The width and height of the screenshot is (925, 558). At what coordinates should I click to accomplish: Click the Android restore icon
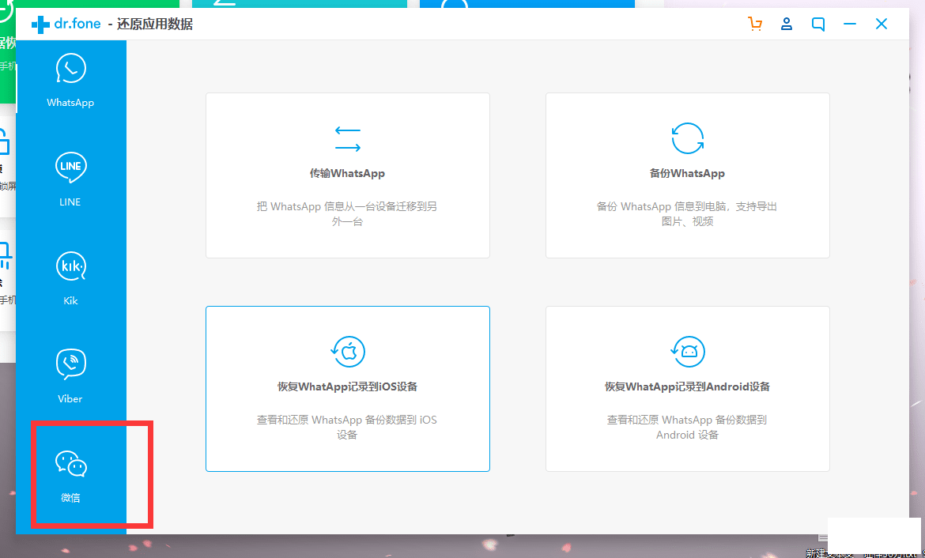(x=687, y=352)
